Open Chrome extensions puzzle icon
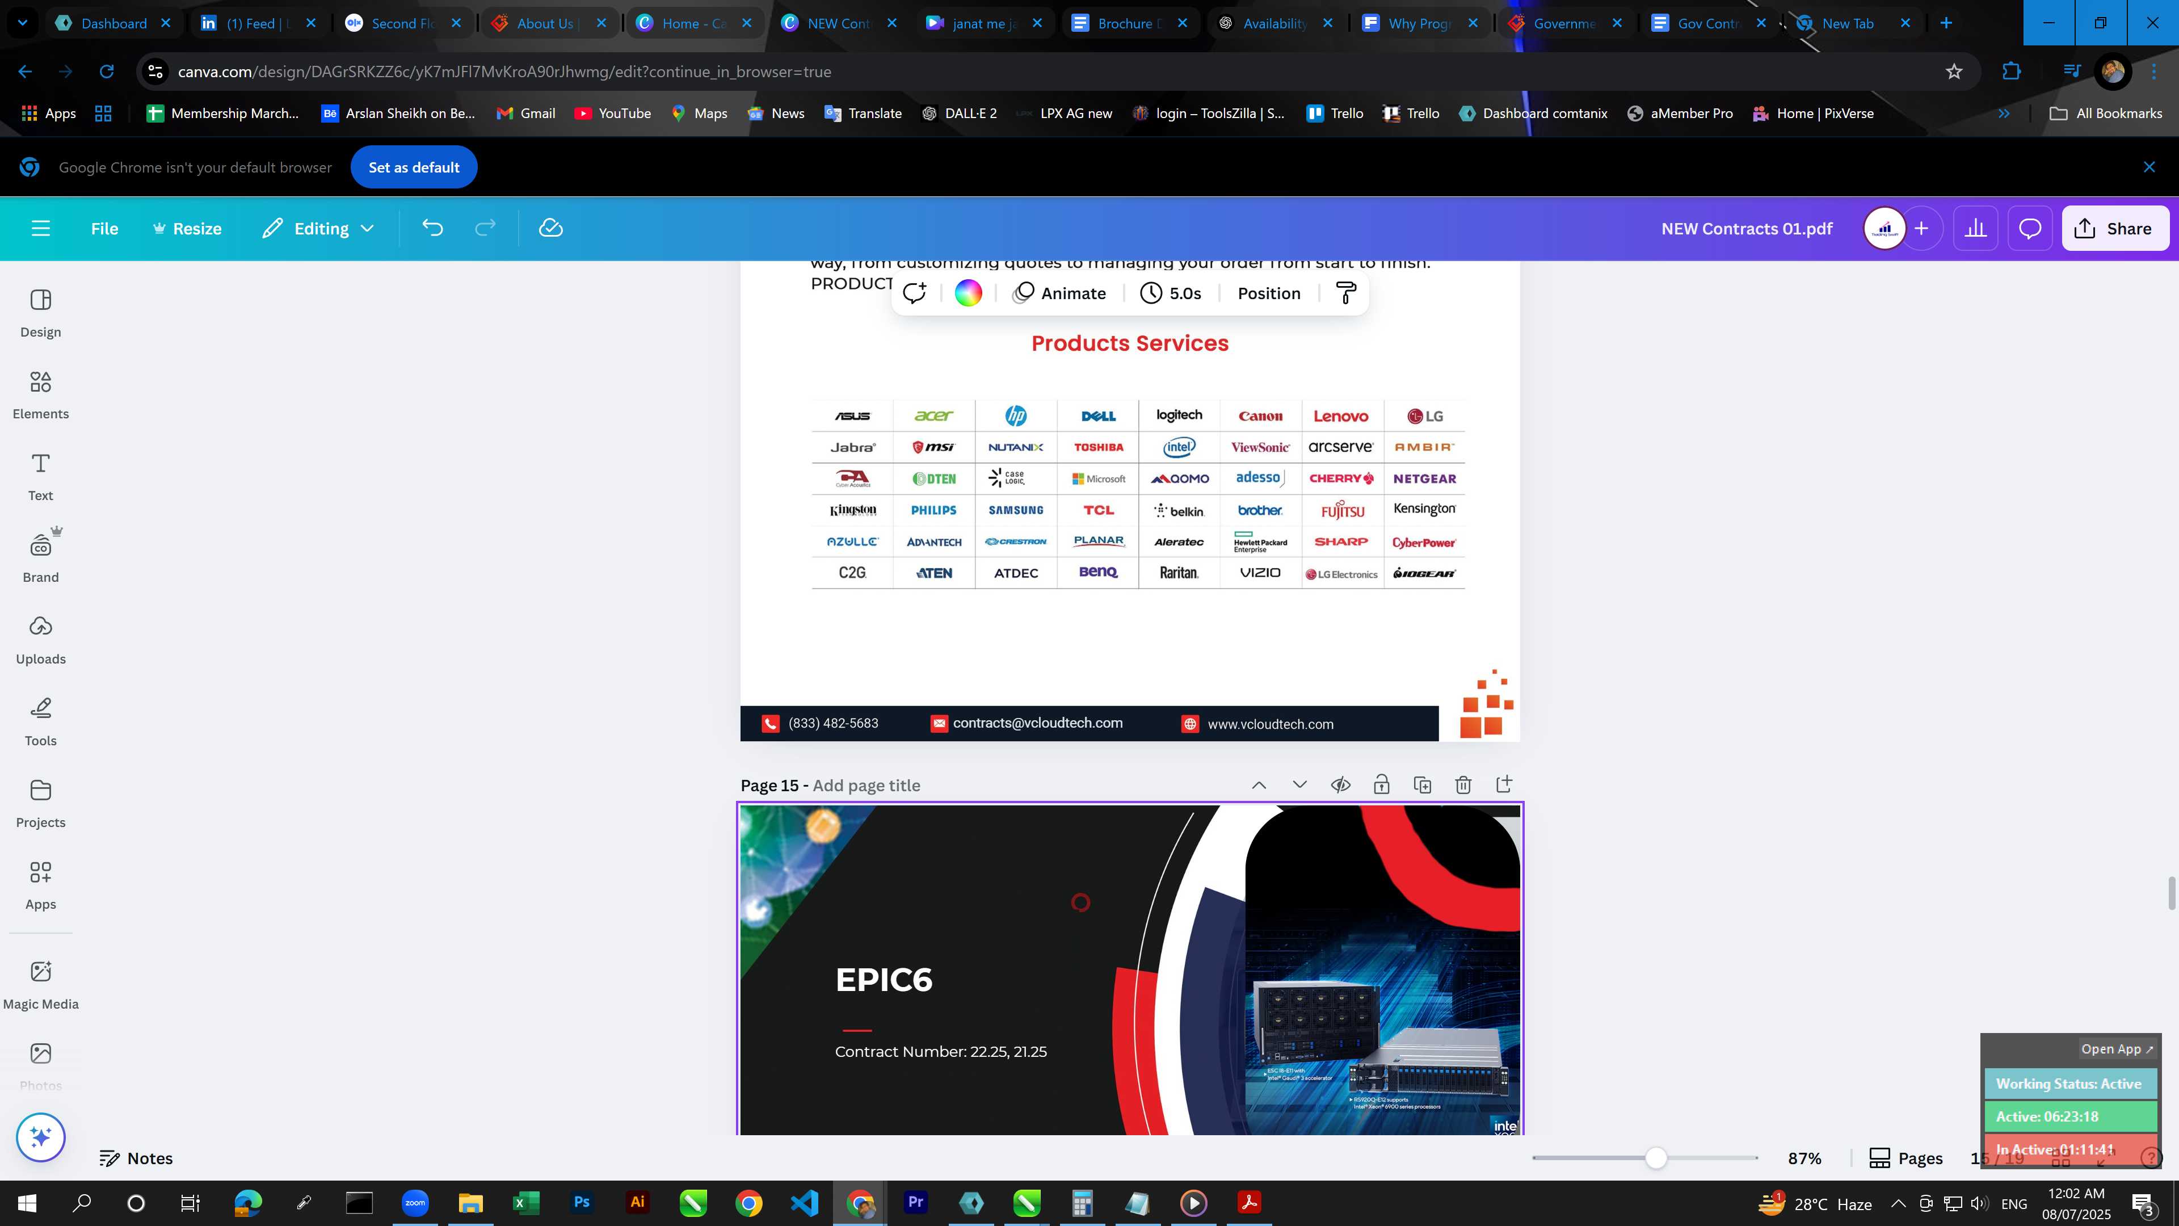Image resolution: width=2179 pixels, height=1226 pixels. [2010, 72]
